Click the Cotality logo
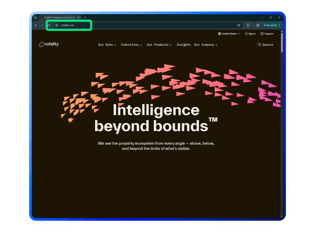This screenshot has height=232, width=315. tap(49, 44)
